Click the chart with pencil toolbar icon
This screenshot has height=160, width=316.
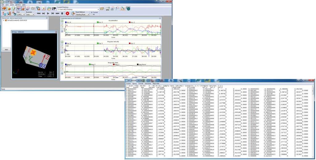pos(44,9)
